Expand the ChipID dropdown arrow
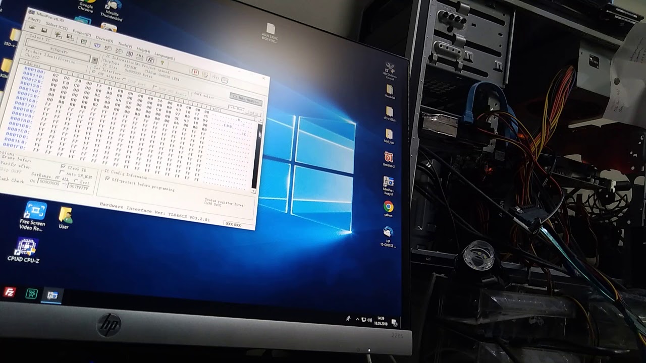The height and width of the screenshot is (363, 646). [94, 59]
